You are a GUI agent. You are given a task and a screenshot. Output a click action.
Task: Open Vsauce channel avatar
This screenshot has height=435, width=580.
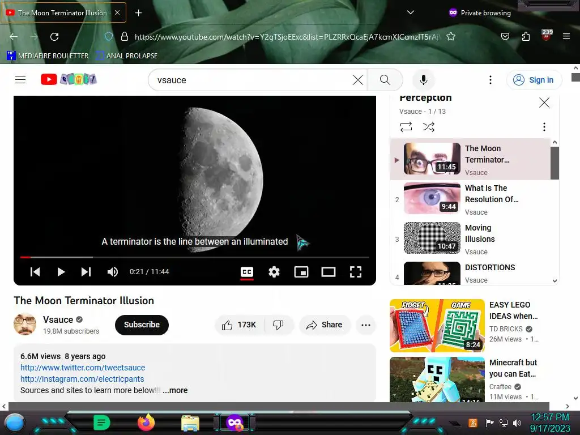pyautogui.click(x=25, y=325)
